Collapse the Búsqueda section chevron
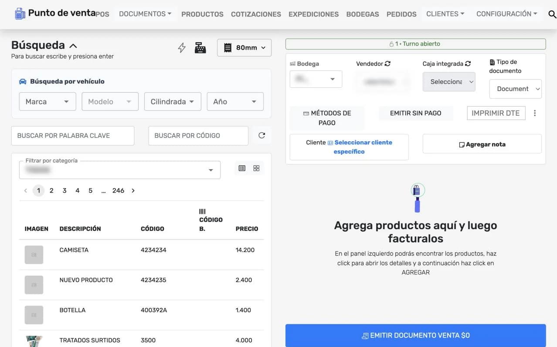This screenshot has height=347, width=557. (73, 46)
